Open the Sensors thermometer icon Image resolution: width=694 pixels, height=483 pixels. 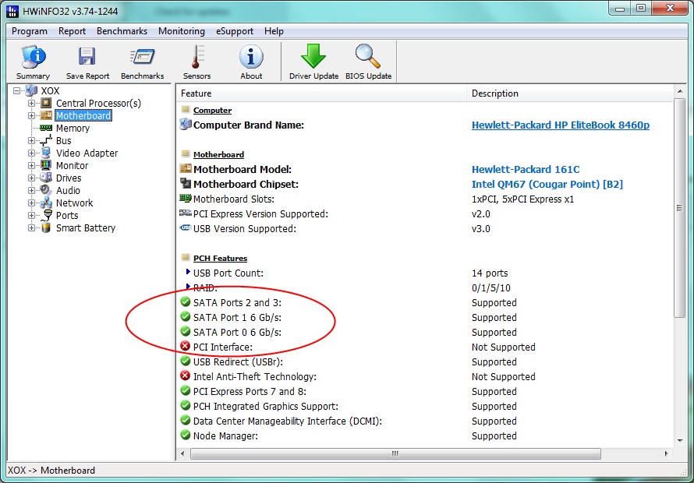pyautogui.click(x=197, y=57)
